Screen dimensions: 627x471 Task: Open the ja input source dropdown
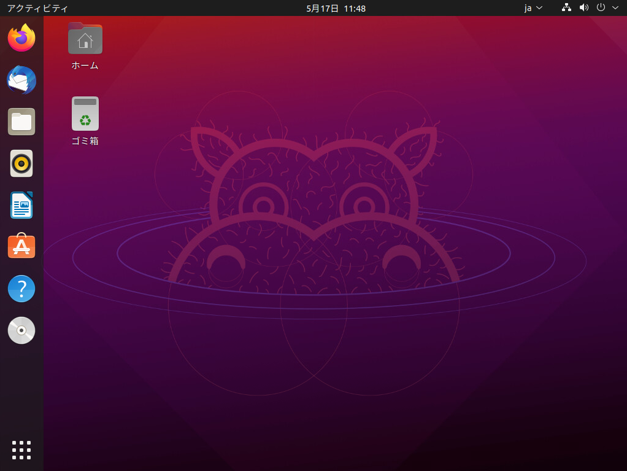coord(533,8)
